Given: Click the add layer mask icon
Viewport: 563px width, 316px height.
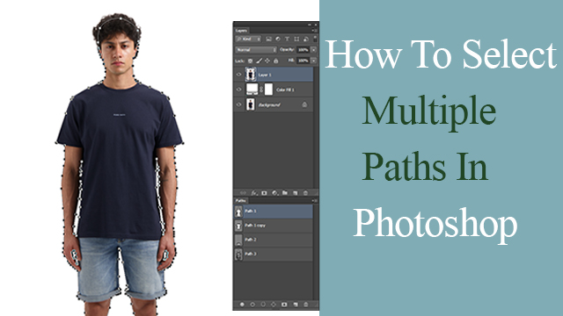Looking at the screenshot, I should click(x=264, y=193).
